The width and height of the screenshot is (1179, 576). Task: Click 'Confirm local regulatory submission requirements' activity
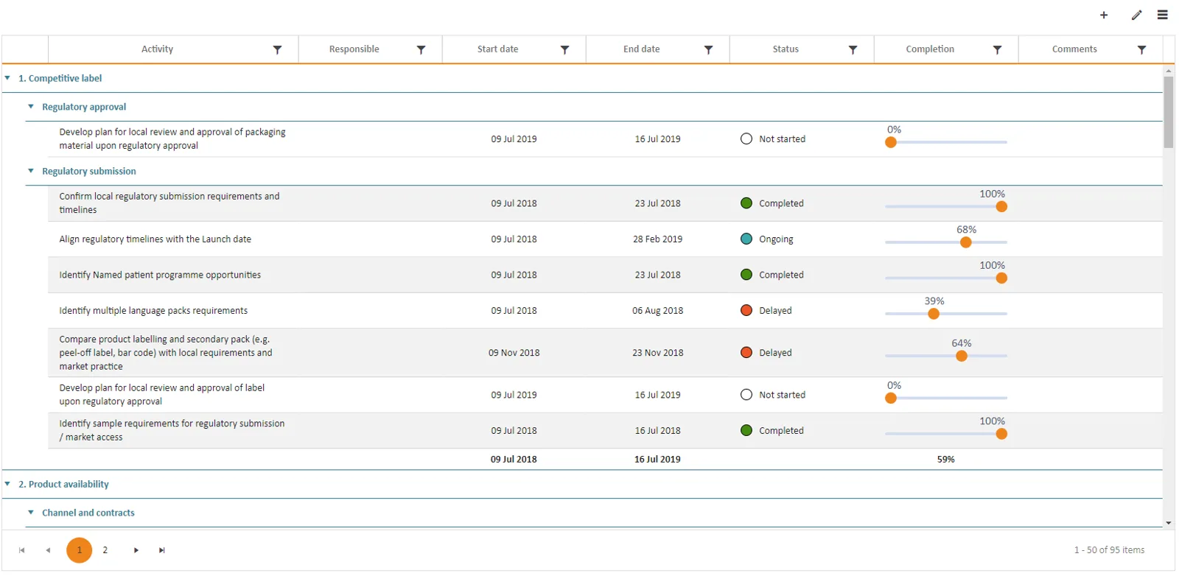point(169,203)
